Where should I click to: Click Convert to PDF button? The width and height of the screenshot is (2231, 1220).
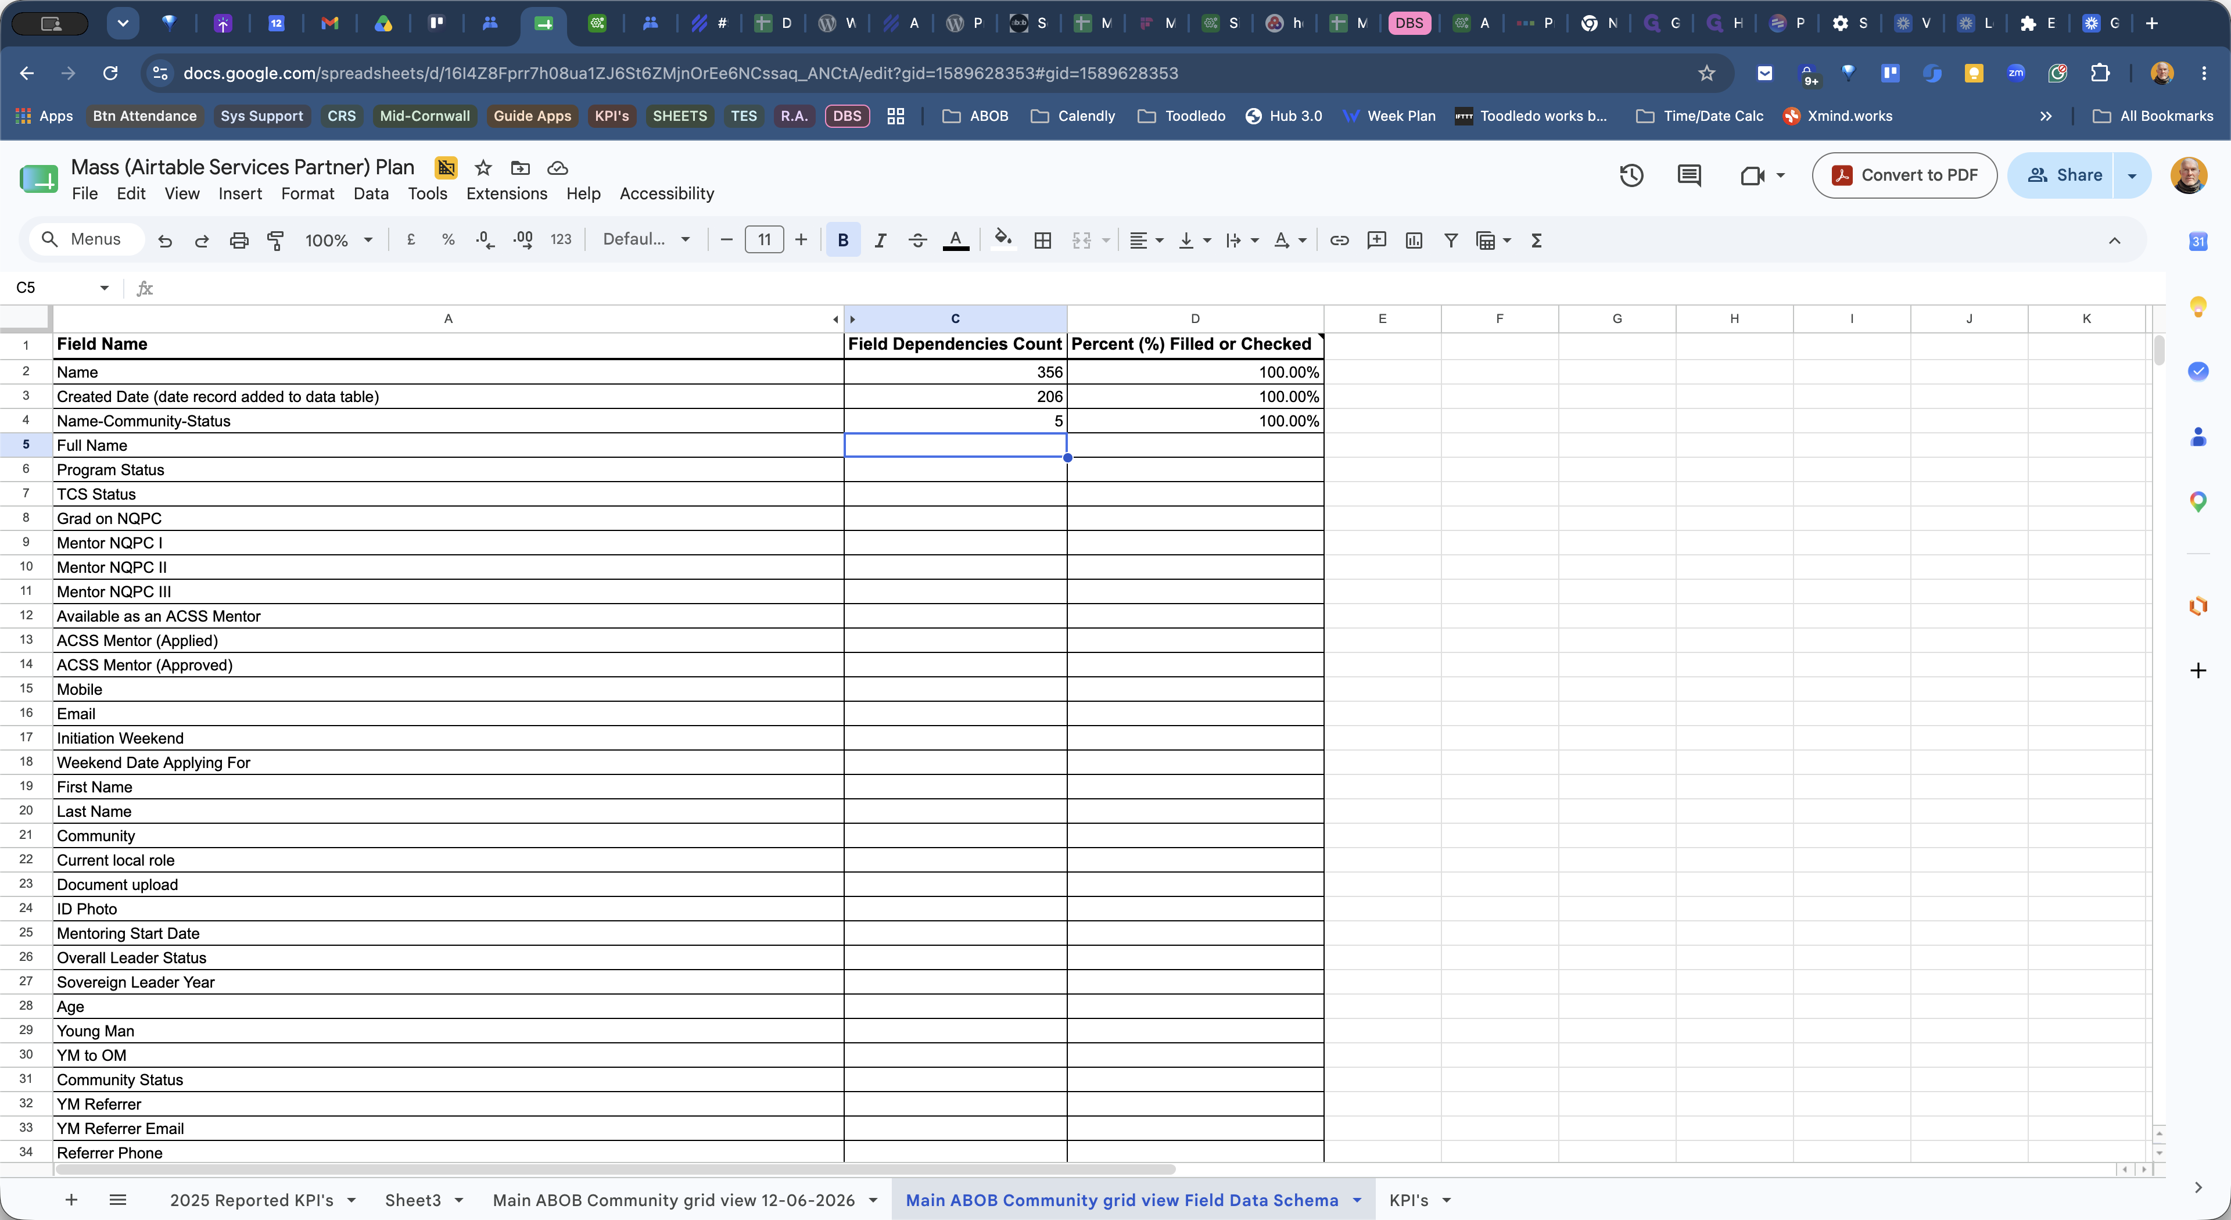click(x=1904, y=176)
